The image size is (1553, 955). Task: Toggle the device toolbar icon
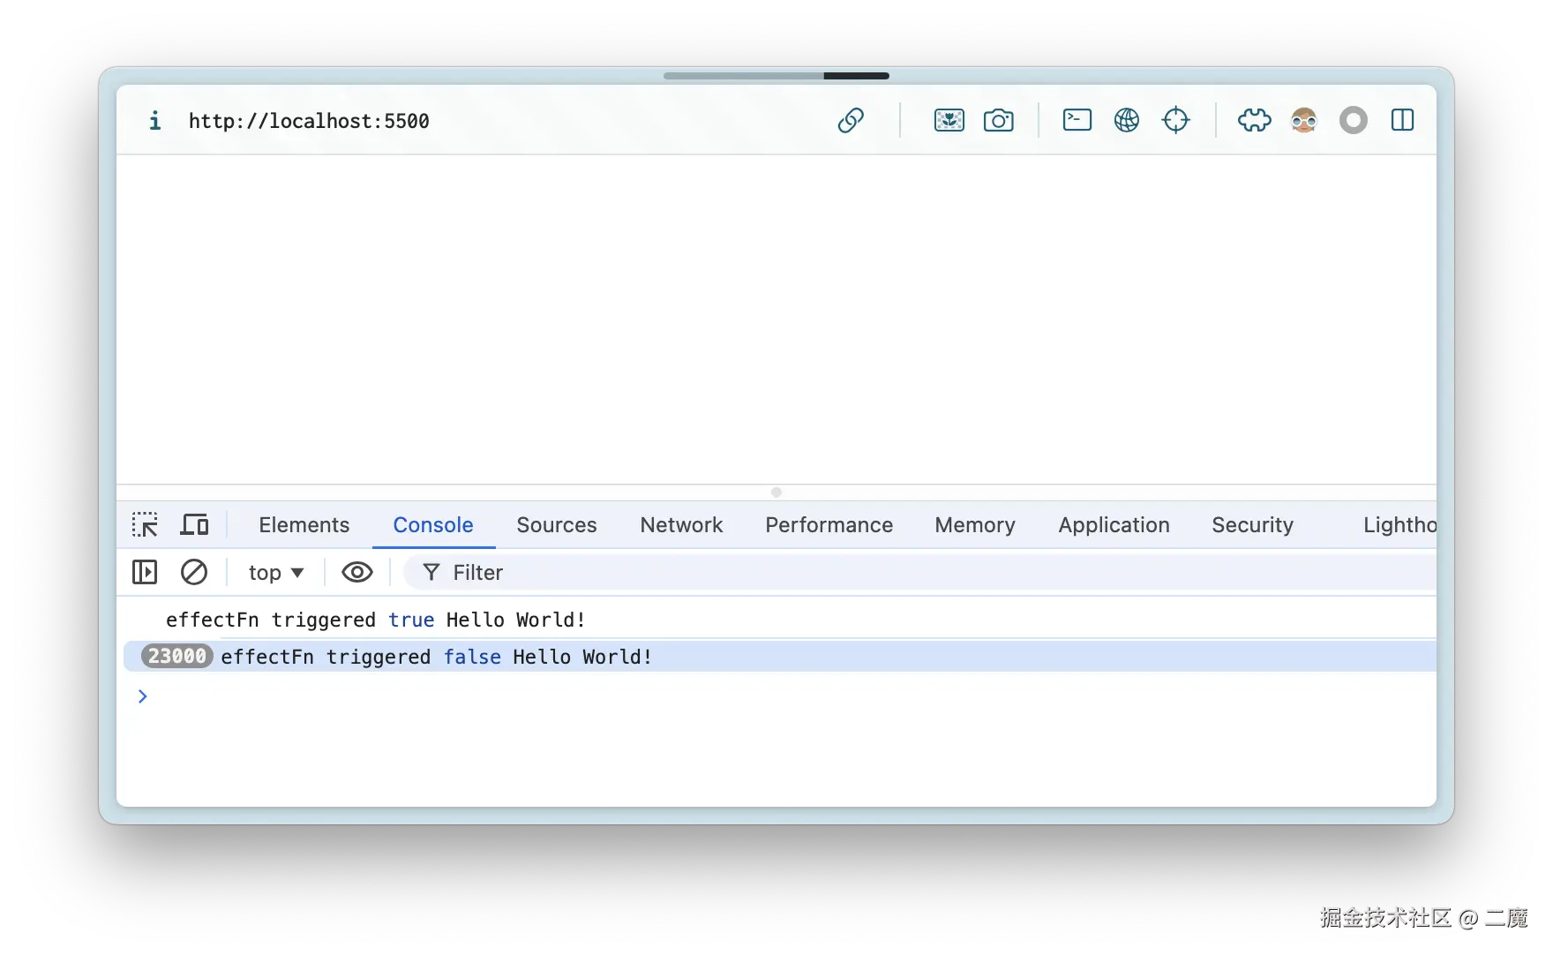(x=194, y=525)
